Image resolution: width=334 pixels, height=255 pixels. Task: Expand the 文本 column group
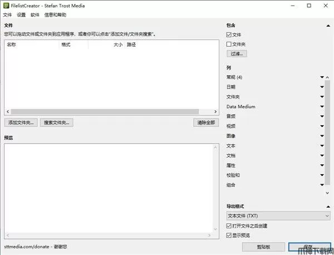[x=322, y=146]
